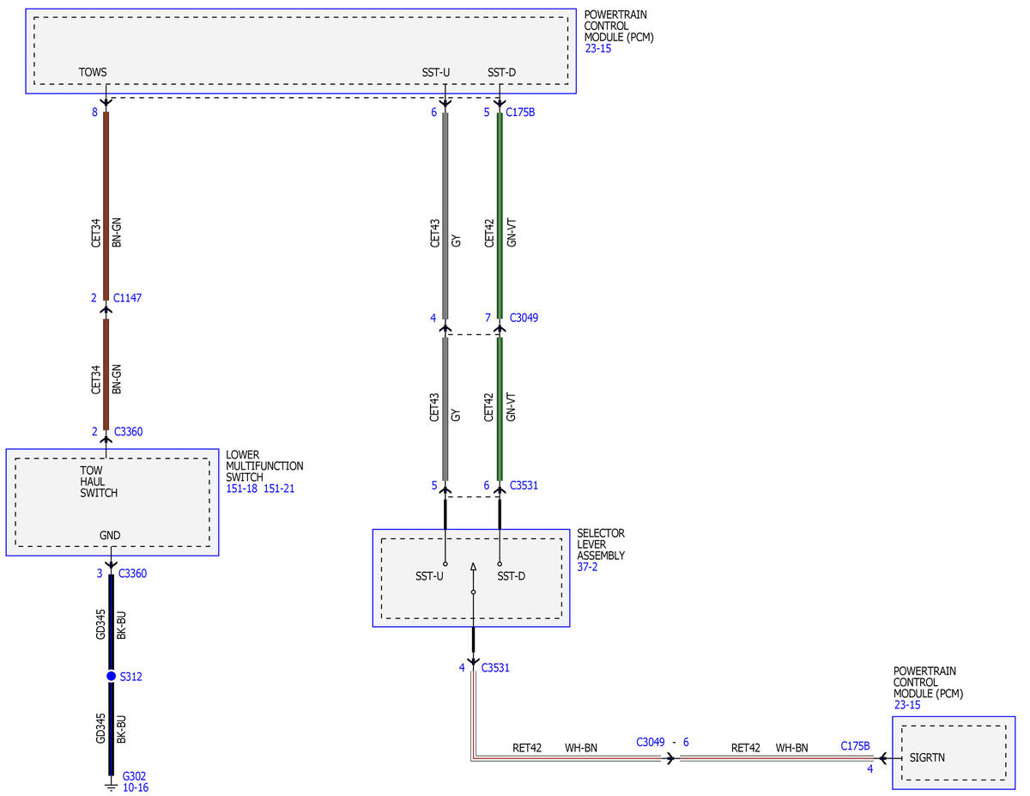Click the GND label in the multifunction switch
The image size is (1030, 796).
(x=110, y=536)
